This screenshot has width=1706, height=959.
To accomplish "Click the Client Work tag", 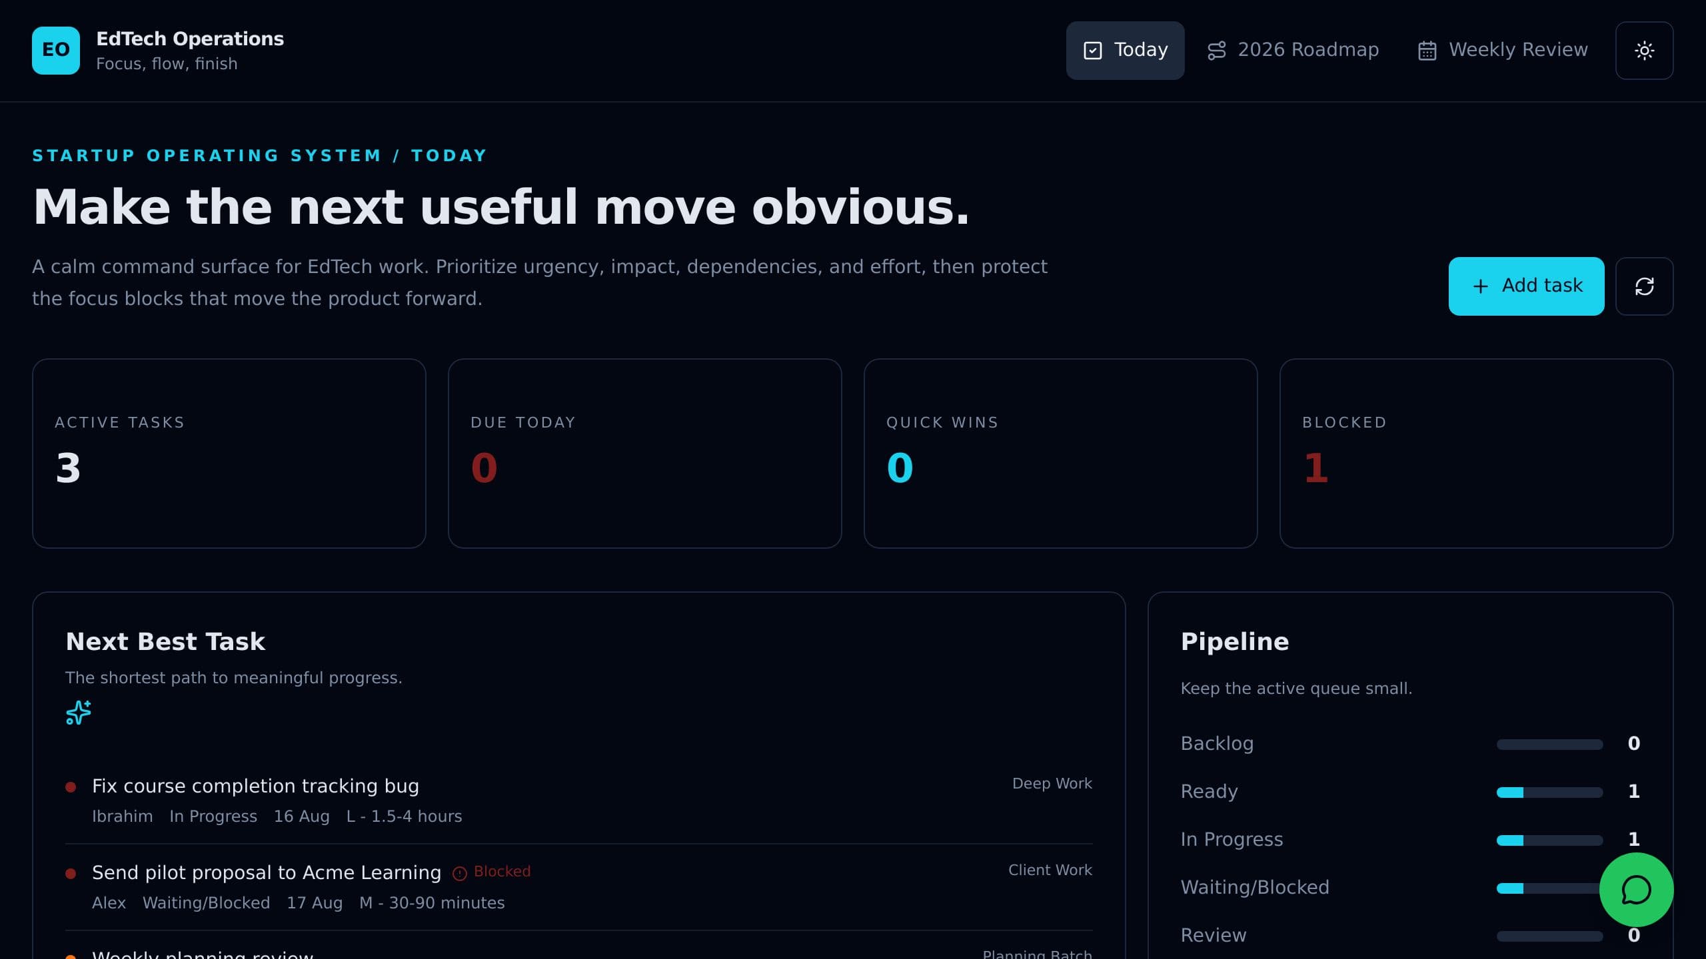I will point(1050,870).
